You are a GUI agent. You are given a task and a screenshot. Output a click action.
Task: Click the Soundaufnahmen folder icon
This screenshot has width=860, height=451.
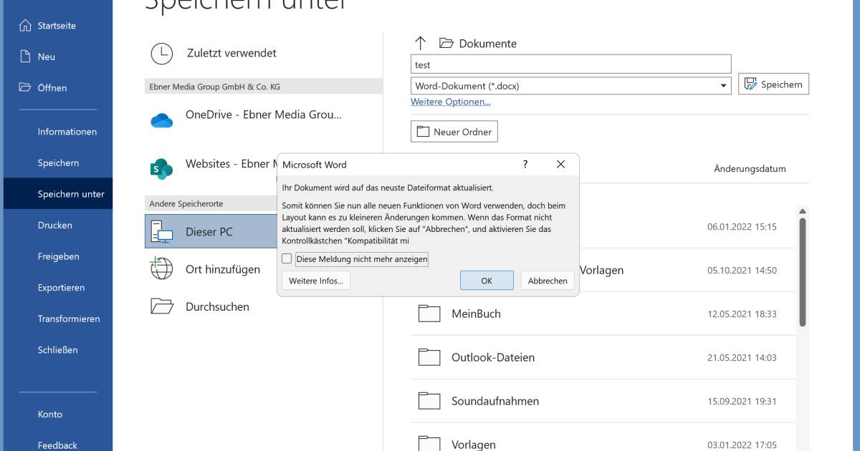pos(429,401)
